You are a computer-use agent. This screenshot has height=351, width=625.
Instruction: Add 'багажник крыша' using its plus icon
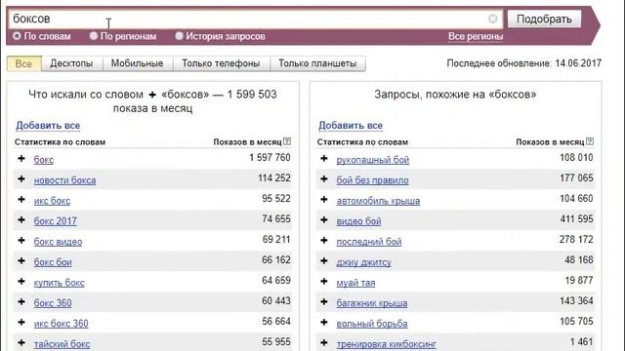tap(324, 302)
